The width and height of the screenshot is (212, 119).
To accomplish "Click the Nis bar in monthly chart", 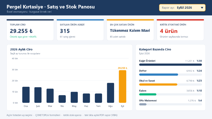I will pos(62,99).
